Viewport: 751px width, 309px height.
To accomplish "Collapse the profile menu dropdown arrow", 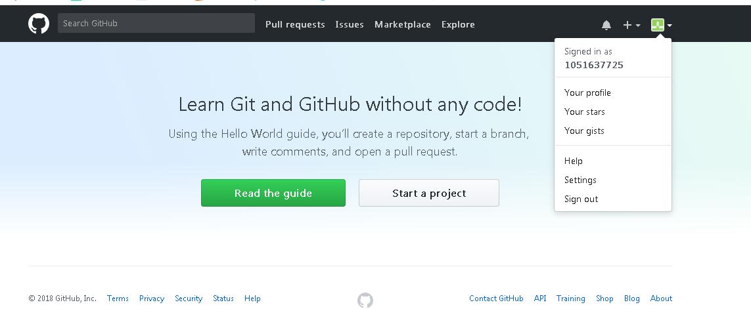I will [670, 26].
